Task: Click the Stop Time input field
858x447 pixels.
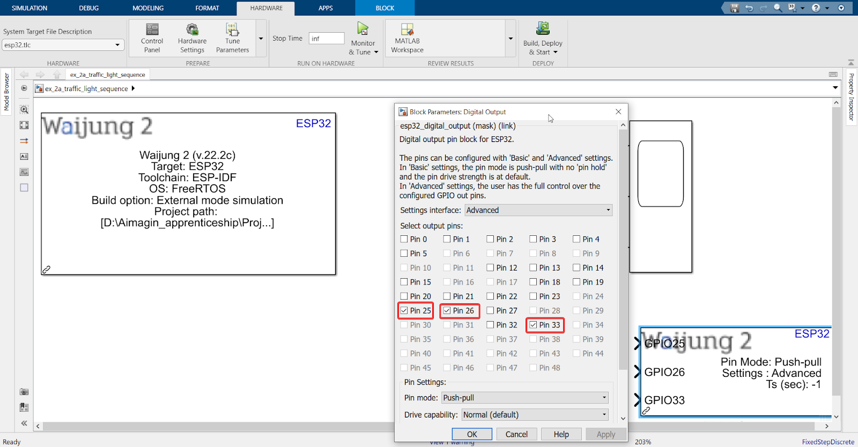Action: tap(327, 39)
